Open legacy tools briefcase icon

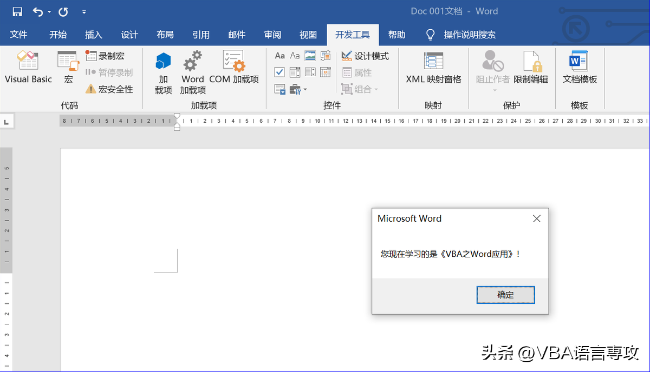(x=295, y=89)
